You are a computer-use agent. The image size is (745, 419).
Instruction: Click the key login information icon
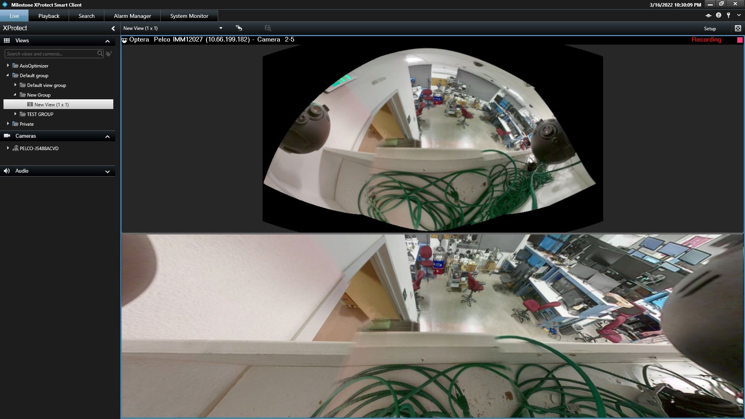point(729,15)
